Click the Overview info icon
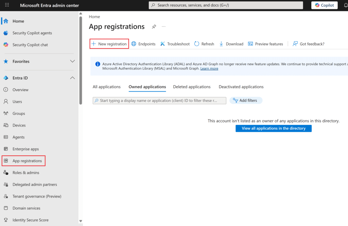348x226 pixels. tap(6, 90)
